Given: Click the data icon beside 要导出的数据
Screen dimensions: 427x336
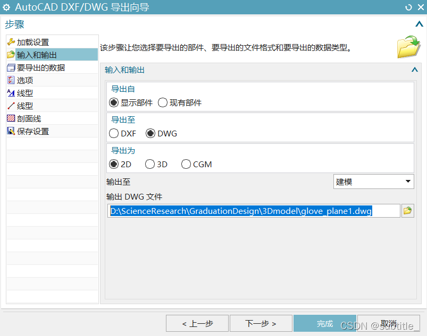Looking at the screenshot, I should click(11, 67).
